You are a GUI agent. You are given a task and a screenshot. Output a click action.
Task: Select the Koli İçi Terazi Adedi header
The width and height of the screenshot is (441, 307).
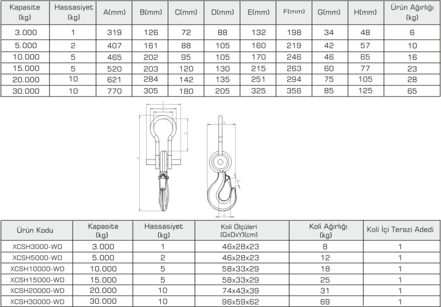400,230
